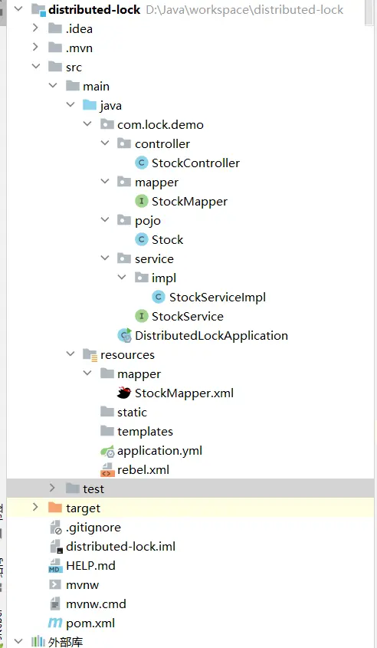Collapse the impl package
Image resolution: width=377 pixels, height=648 pixels.
click(x=122, y=278)
